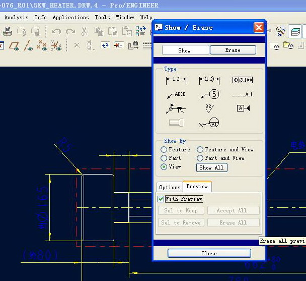Open the Window menu
306x281 pixels.
click(x=125, y=18)
